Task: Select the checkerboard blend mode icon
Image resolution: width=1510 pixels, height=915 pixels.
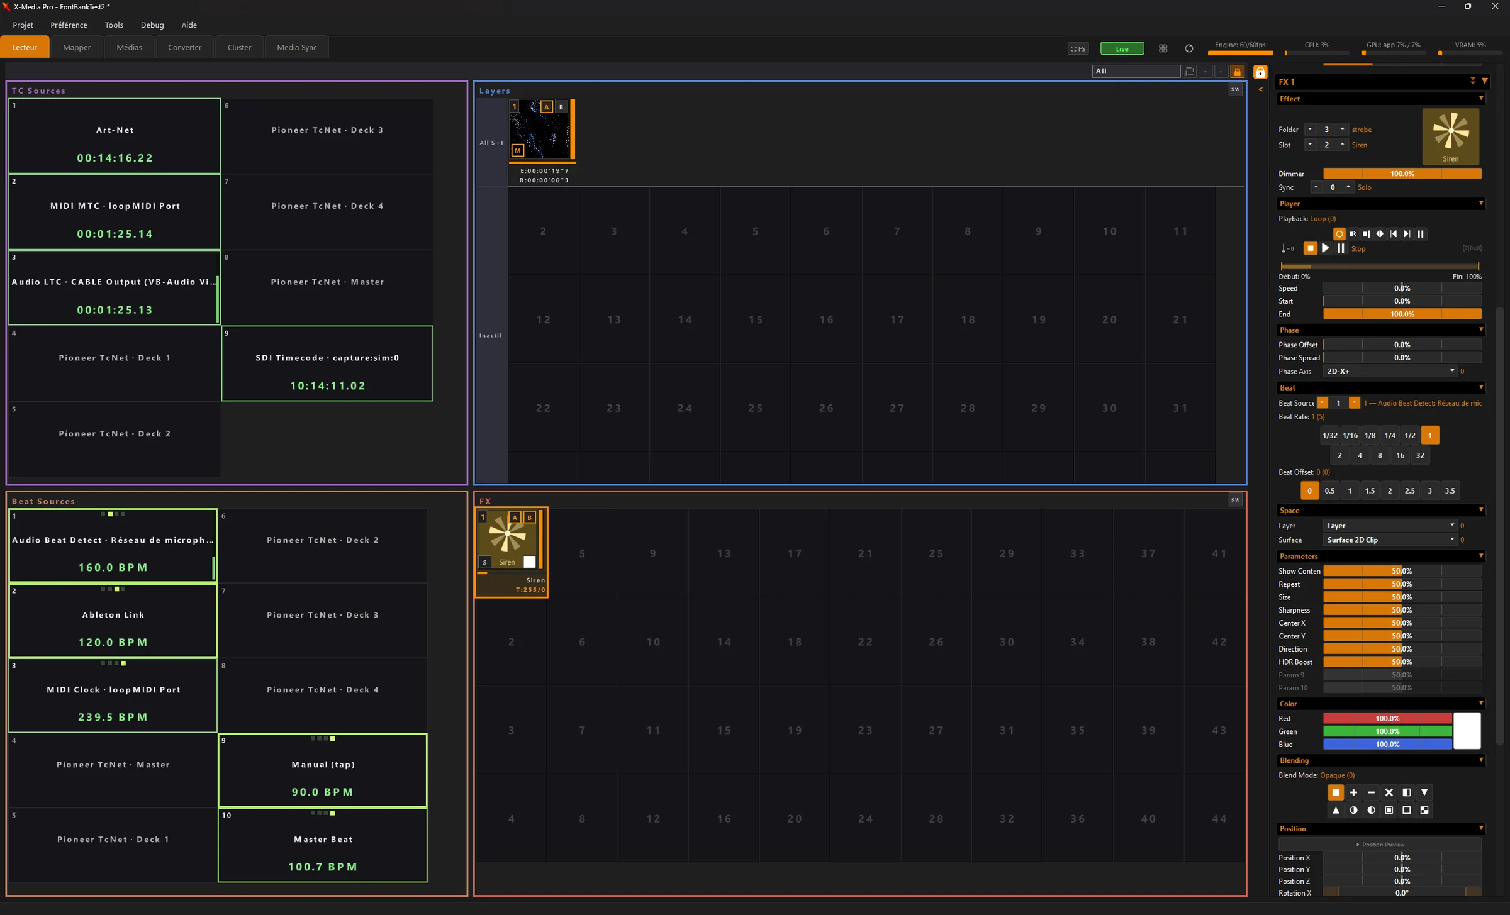Action: (x=1424, y=810)
